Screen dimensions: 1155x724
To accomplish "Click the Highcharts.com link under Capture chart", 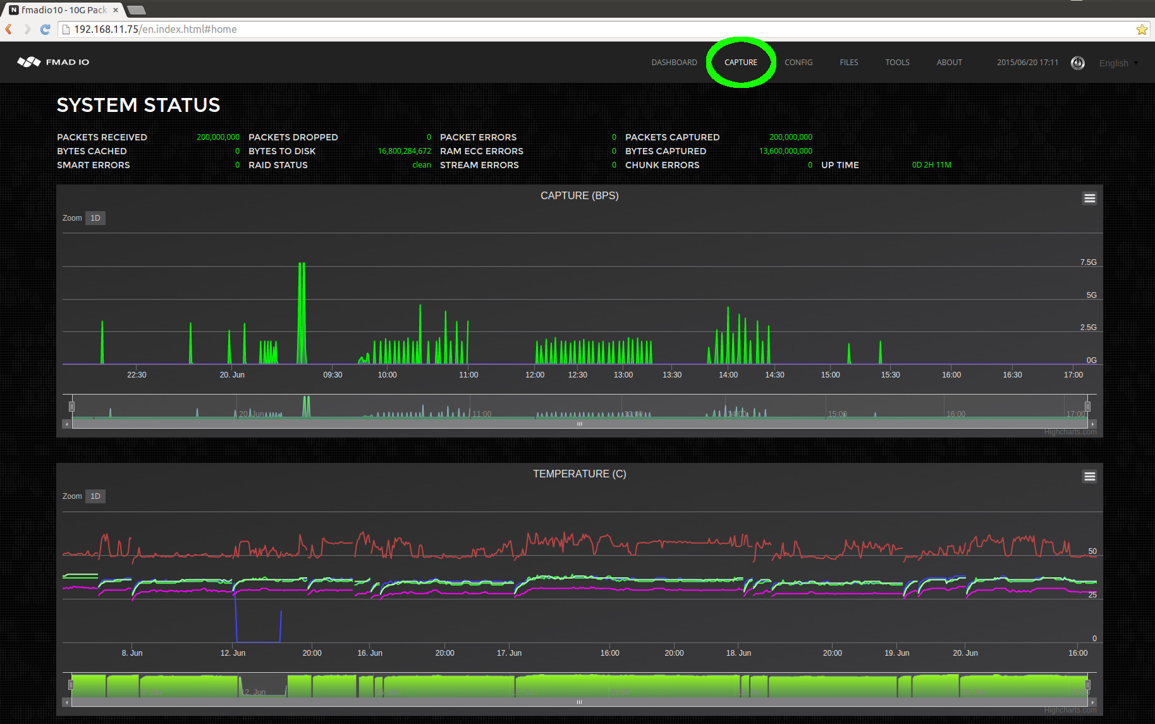I will pos(1070,432).
